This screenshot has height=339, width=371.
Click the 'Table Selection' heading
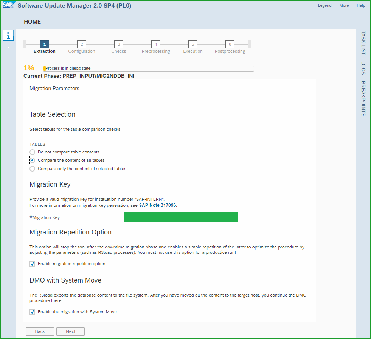point(52,114)
